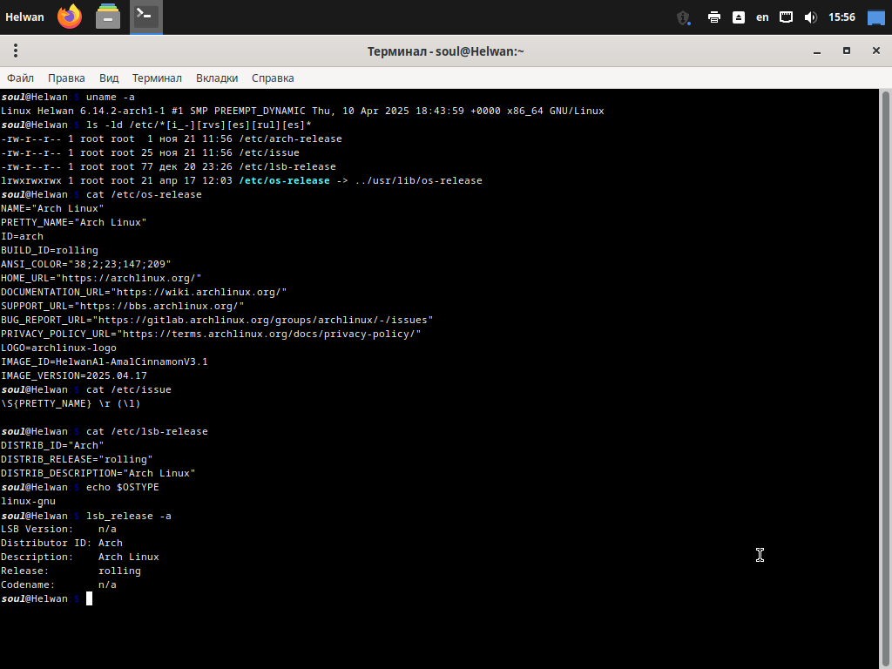Click the last prompt's block cursor
Viewport: 892px width, 669px height.
89,598
